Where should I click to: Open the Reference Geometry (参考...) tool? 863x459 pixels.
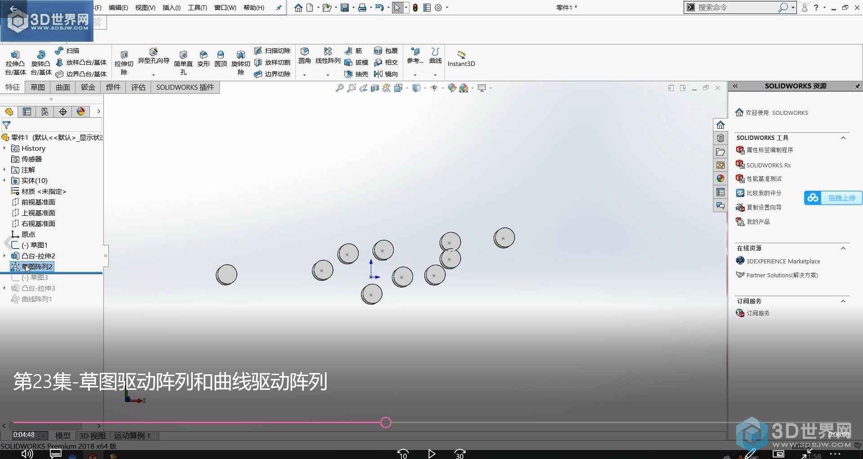point(415,56)
